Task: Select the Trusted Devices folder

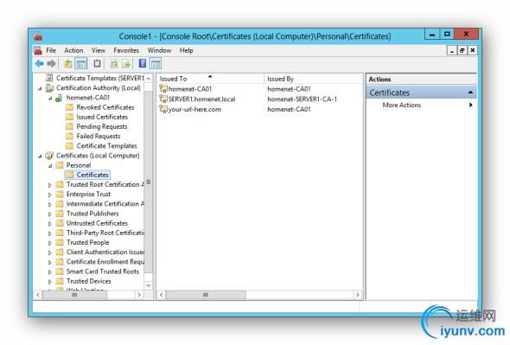Action: tap(88, 281)
